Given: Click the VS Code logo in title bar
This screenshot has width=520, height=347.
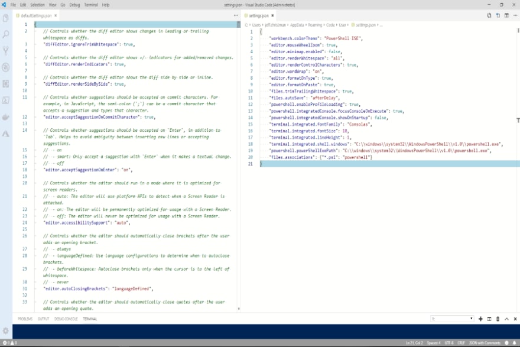Looking at the screenshot, I should [4, 5].
